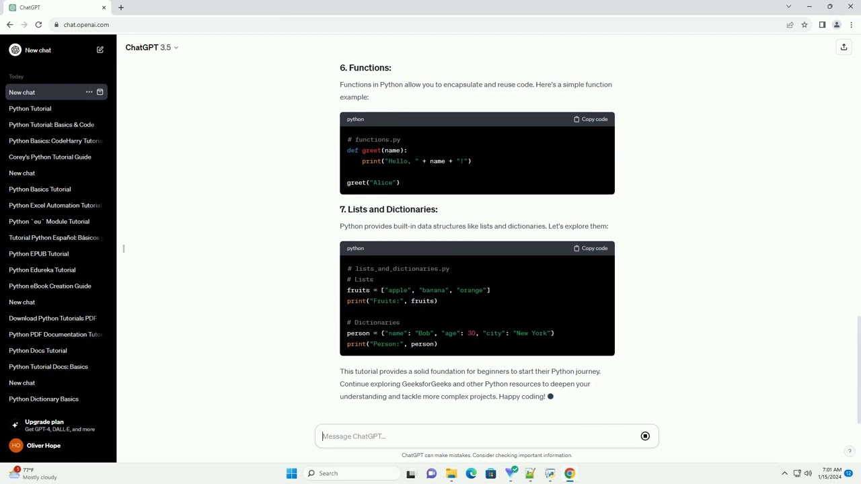
Task: Collapse the sidebar using the handle
Action: tap(124, 249)
